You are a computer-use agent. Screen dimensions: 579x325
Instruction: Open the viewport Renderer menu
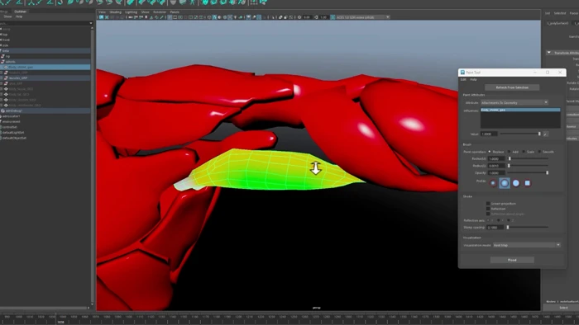point(160,12)
